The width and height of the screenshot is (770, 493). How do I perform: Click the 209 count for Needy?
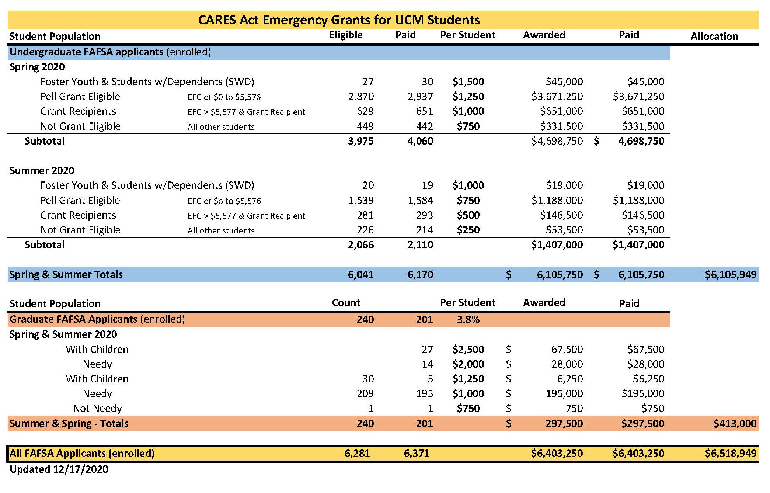[x=365, y=394]
